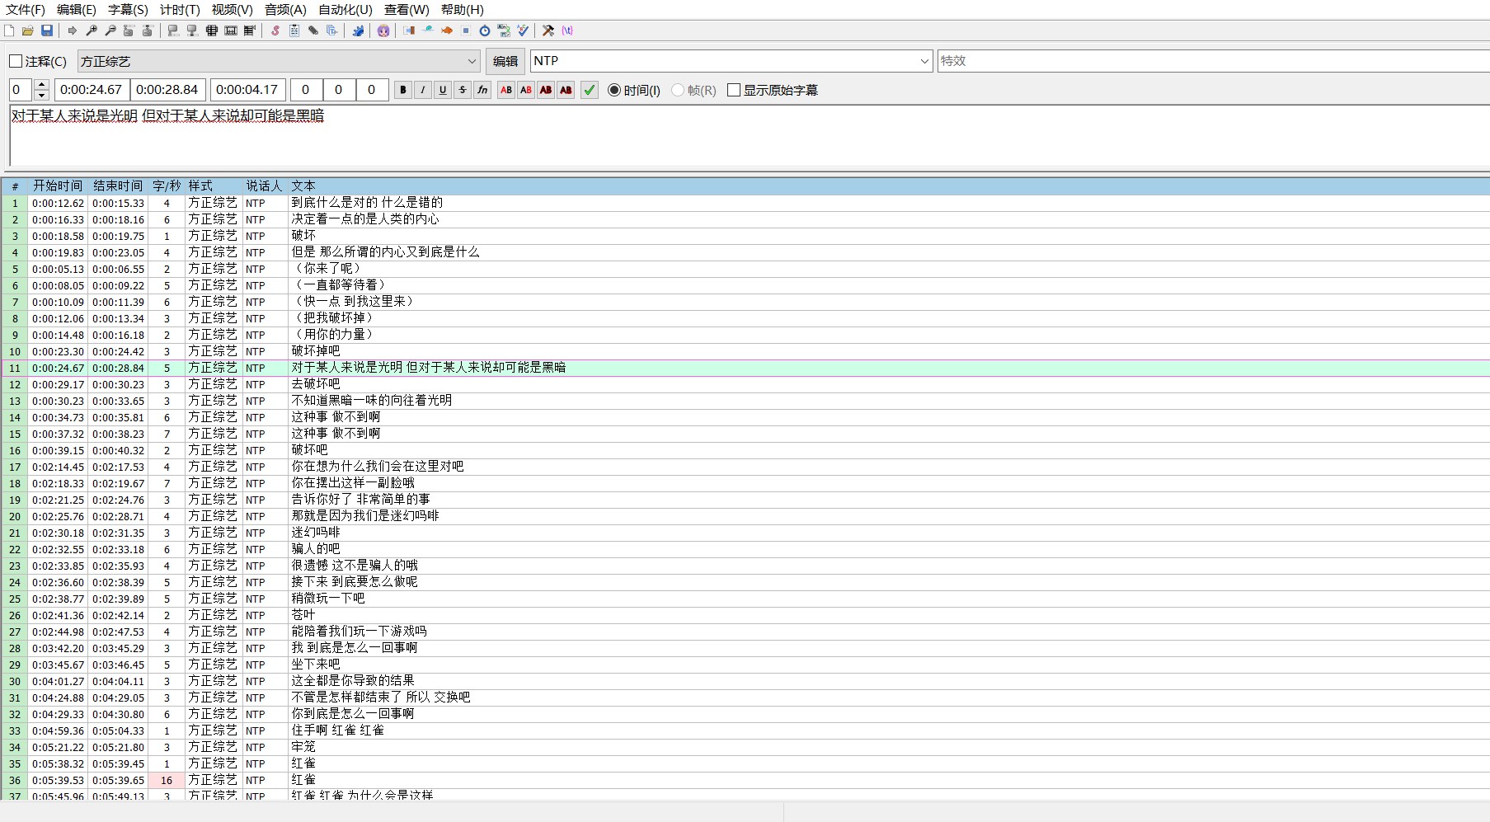
Task: Open the Styles Manager (pink S icon)
Action: (275, 31)
